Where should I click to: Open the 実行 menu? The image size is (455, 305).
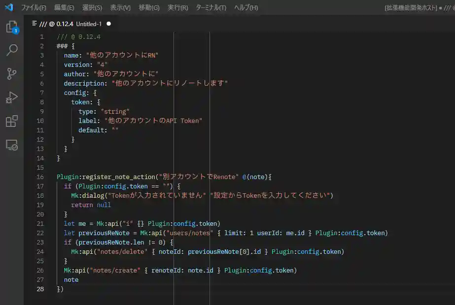pyautogui.click(x=178, y=7)
